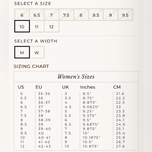Choose size 11 option

point(37,26)
